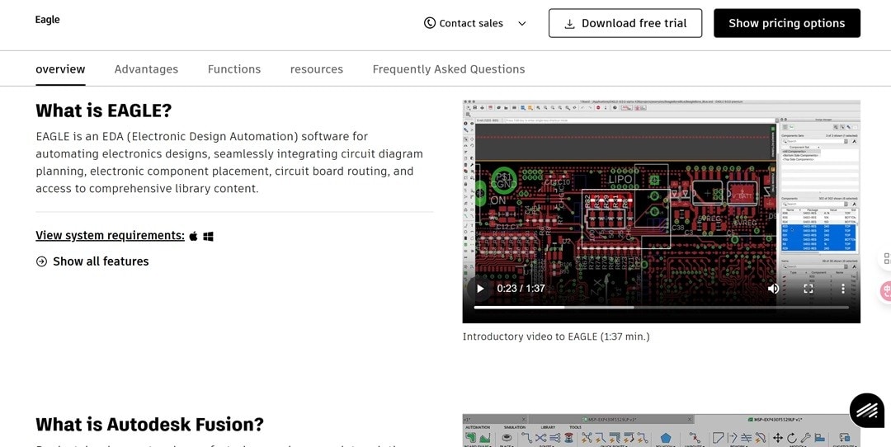
Task: Click Show pricing options button
Action: (x=786, y=23)
